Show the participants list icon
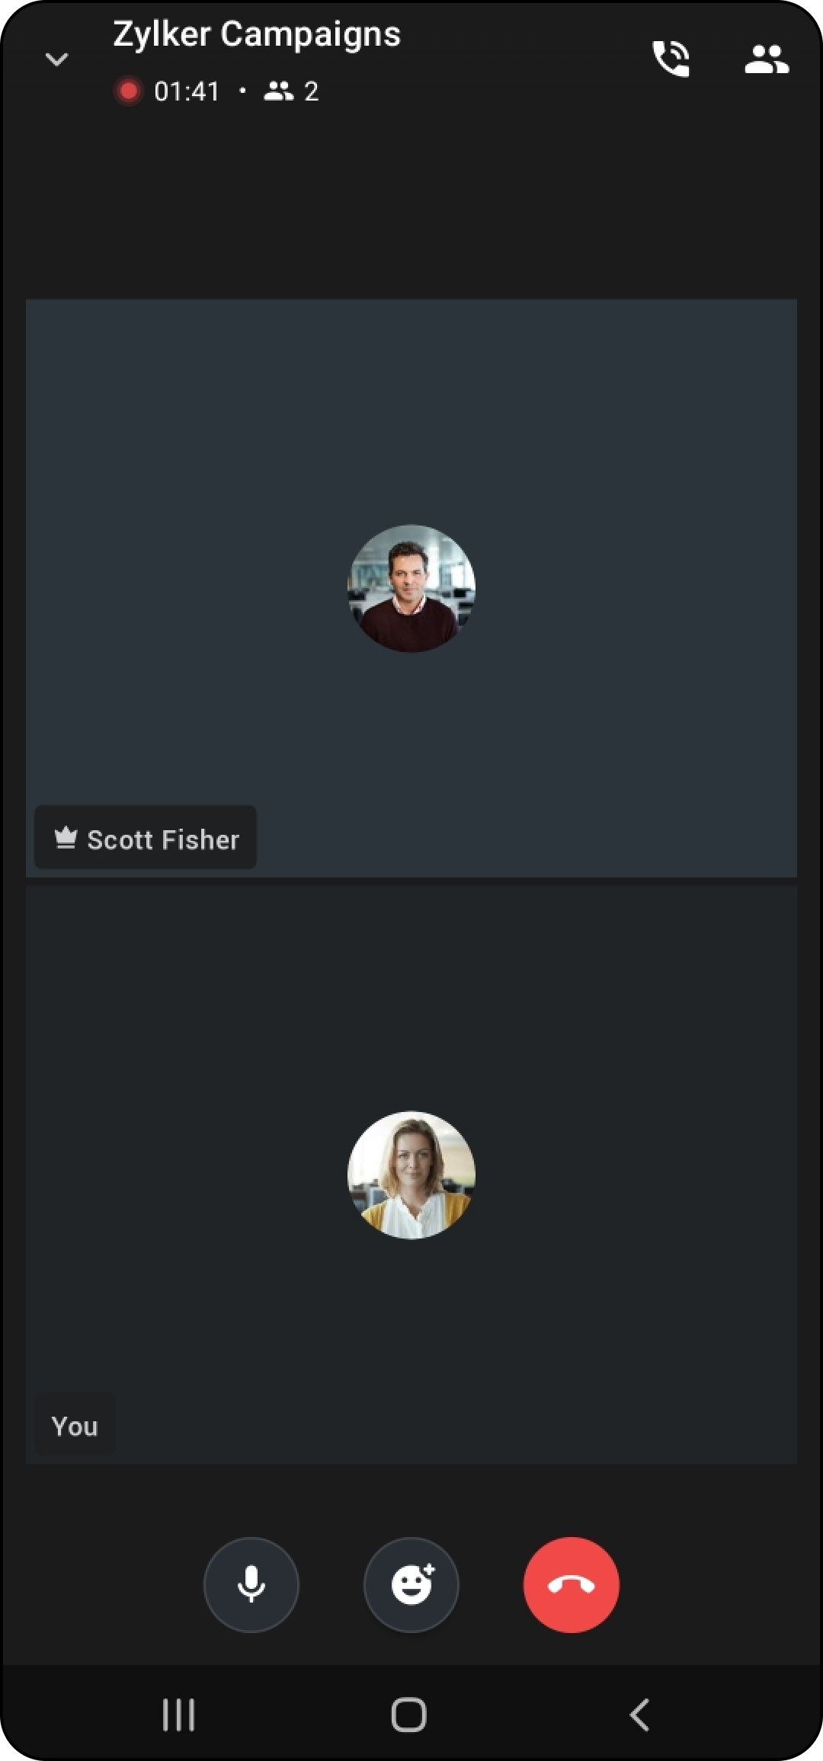 click(767, 59)
